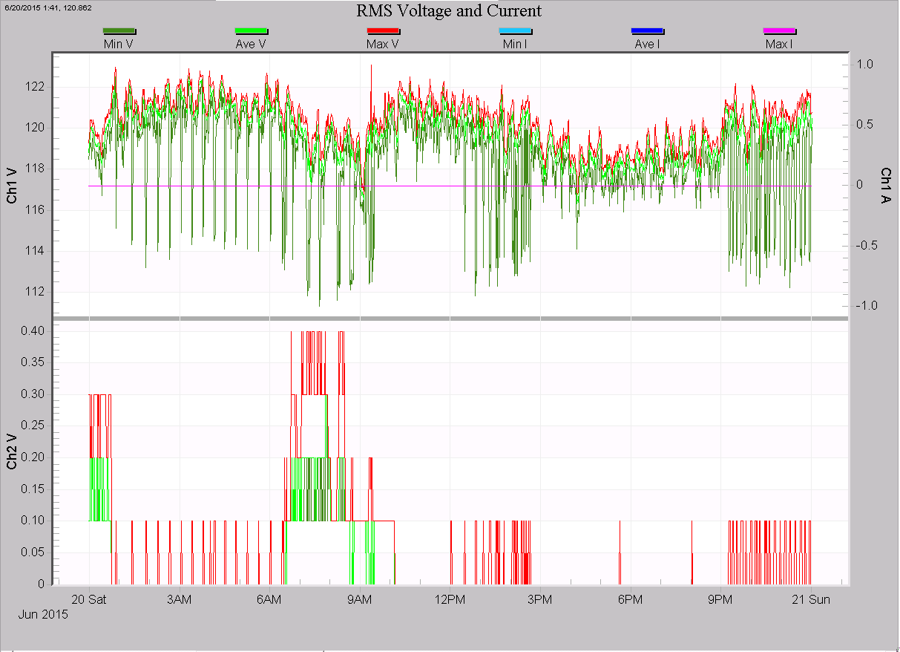Click the dark blue Ave I legend swatch
The height and width of the screenshot is (652, 900).
(647, 31)
